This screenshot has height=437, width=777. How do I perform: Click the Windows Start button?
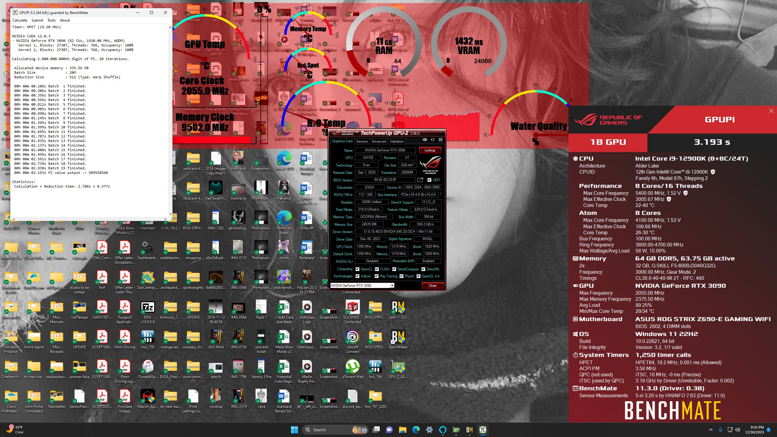pos(294,429)
